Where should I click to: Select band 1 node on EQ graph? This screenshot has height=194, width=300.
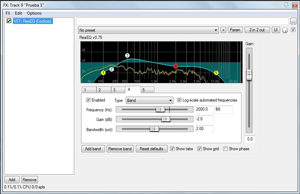tap(103, 73)
